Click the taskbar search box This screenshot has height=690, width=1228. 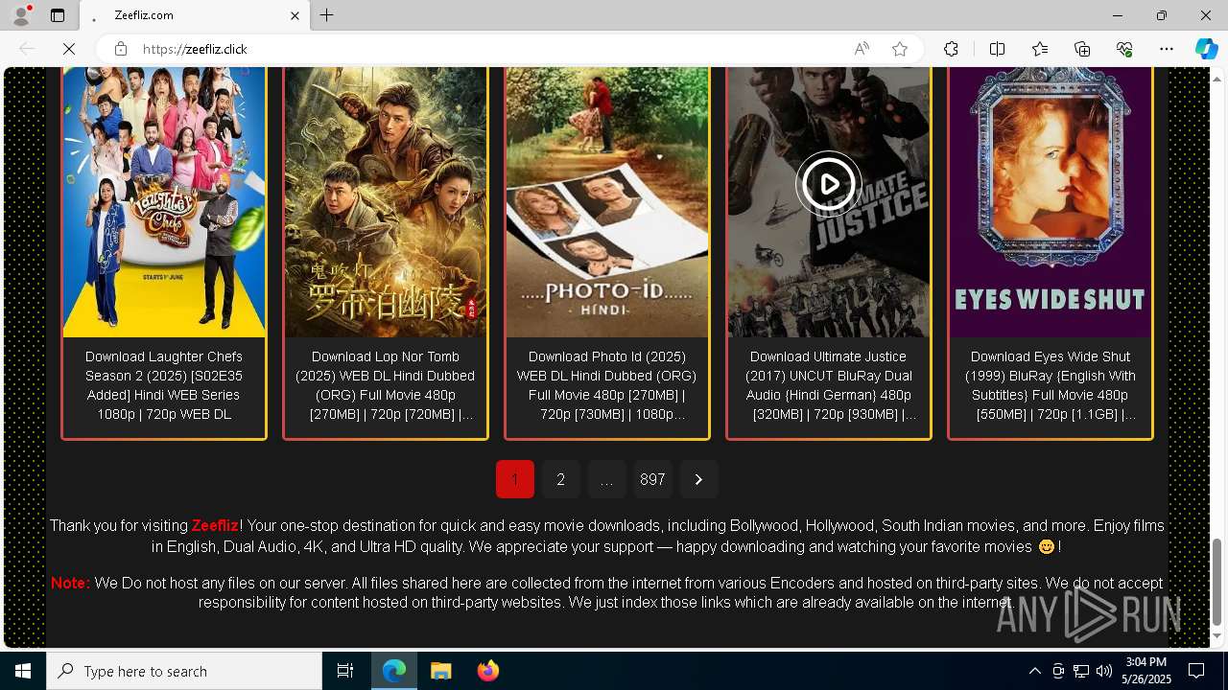pyautogui.click(x=184, y=671)
